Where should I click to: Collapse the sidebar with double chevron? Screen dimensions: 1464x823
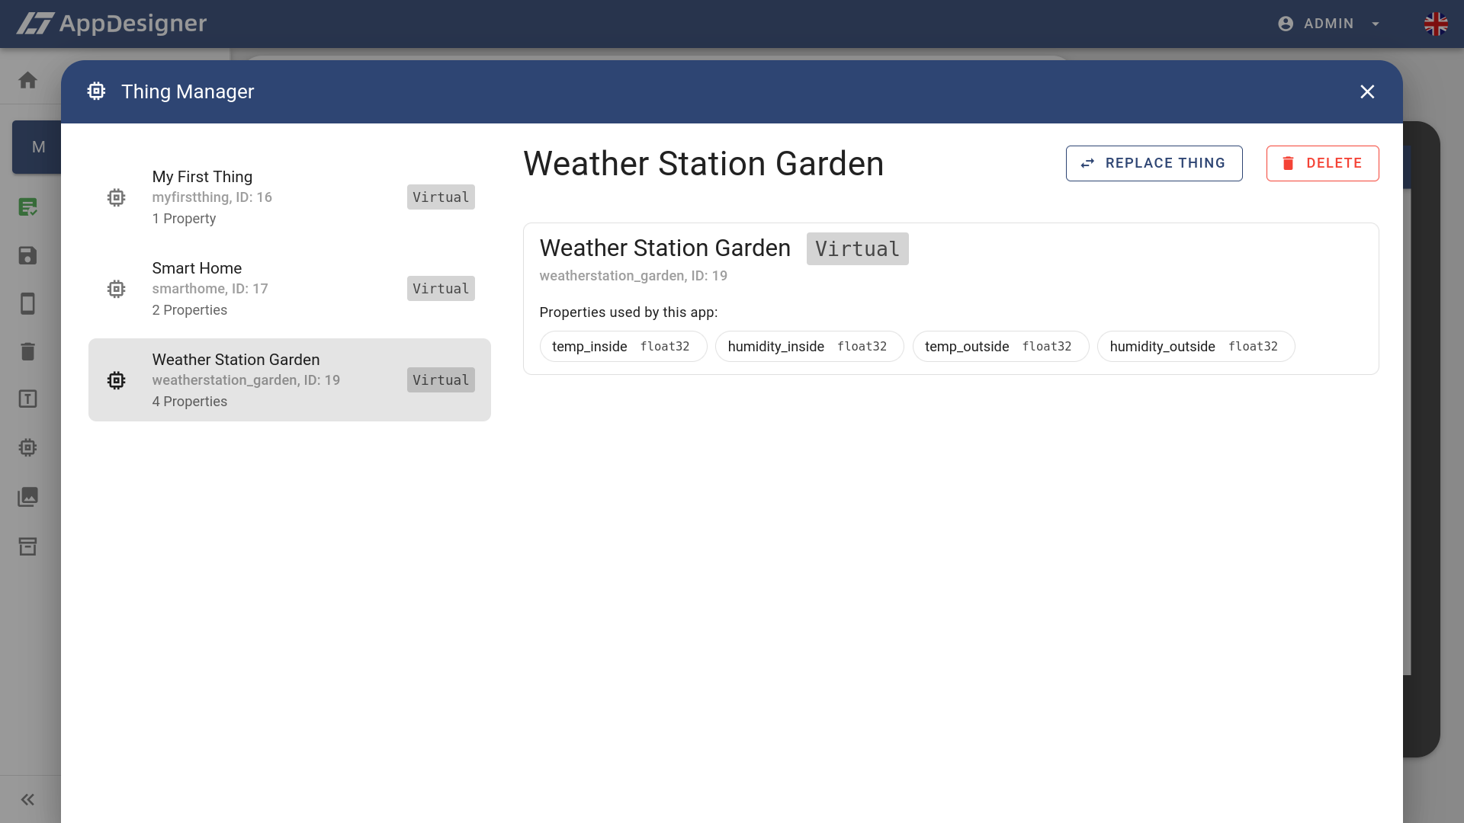tap(28, 799)
